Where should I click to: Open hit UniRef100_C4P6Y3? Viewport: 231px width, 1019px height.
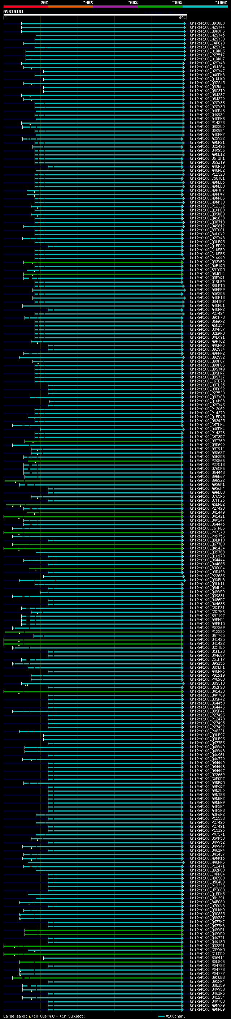coord(207,43)
